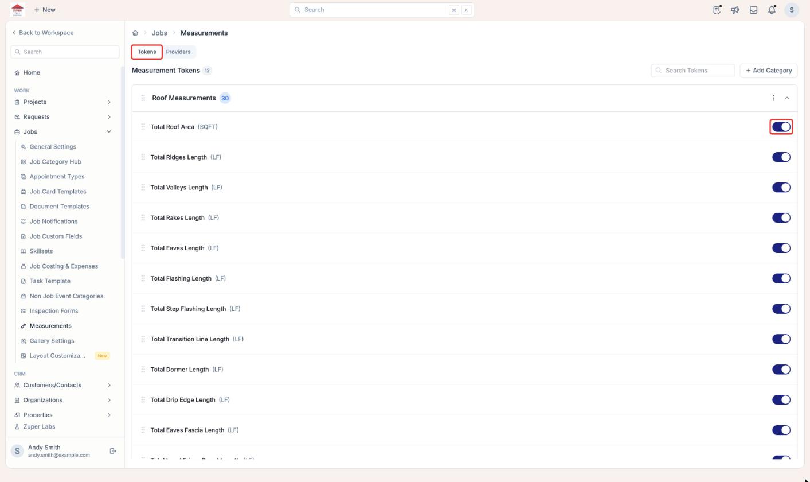This screenshot has width=810, height=482.
Task: Focus the global Search field
Action: pyautogui.click(x=382, y=10)
